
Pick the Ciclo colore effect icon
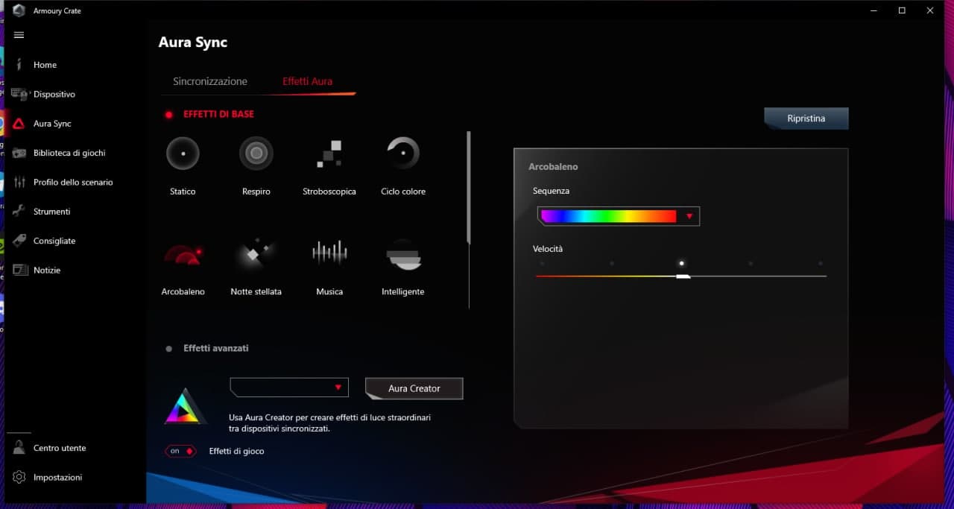pos(403,154)
